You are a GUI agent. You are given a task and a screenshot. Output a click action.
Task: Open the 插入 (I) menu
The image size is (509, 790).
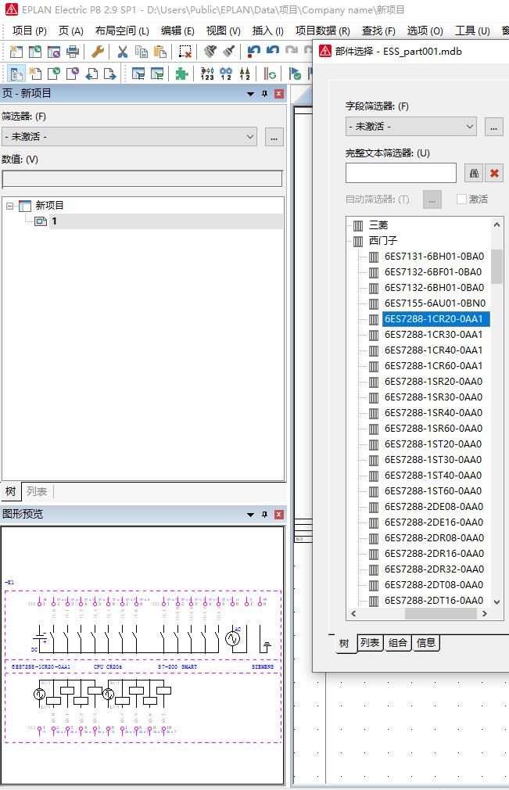(x=268, y=31)
